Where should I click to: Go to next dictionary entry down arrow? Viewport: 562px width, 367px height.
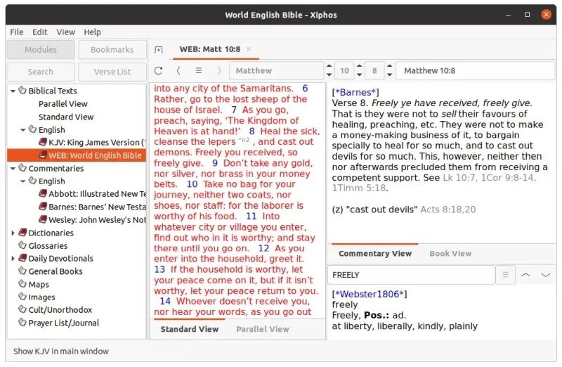(x=545, y=275)
